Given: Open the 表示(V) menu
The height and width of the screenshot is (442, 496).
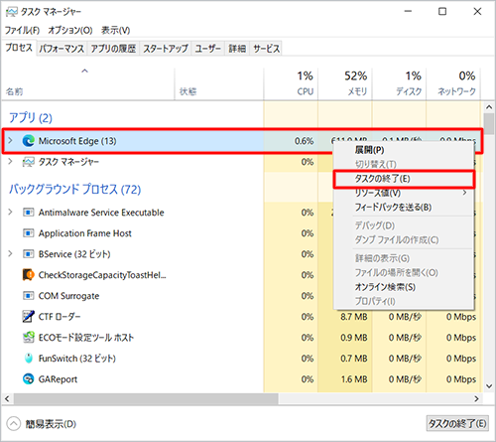Looking at the screenshot, I should tap(115, 30).
